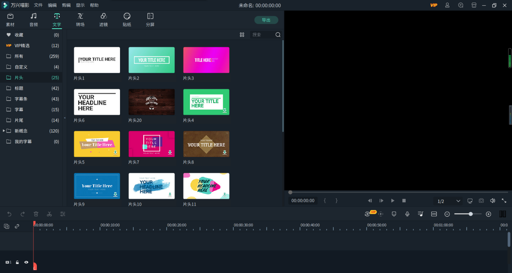Click the zoom-to-fit timeline icon
This screenshot has height=273, width=512.
click(x=434, y=214)
